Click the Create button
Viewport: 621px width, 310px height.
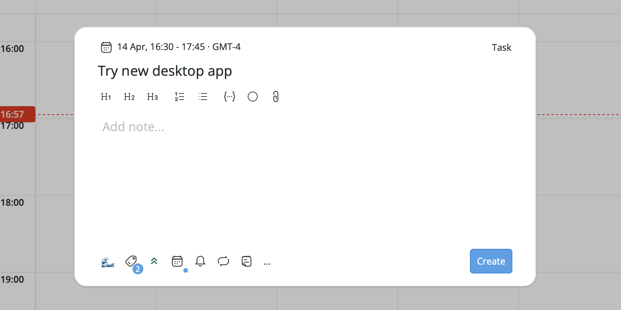(491, 261)
